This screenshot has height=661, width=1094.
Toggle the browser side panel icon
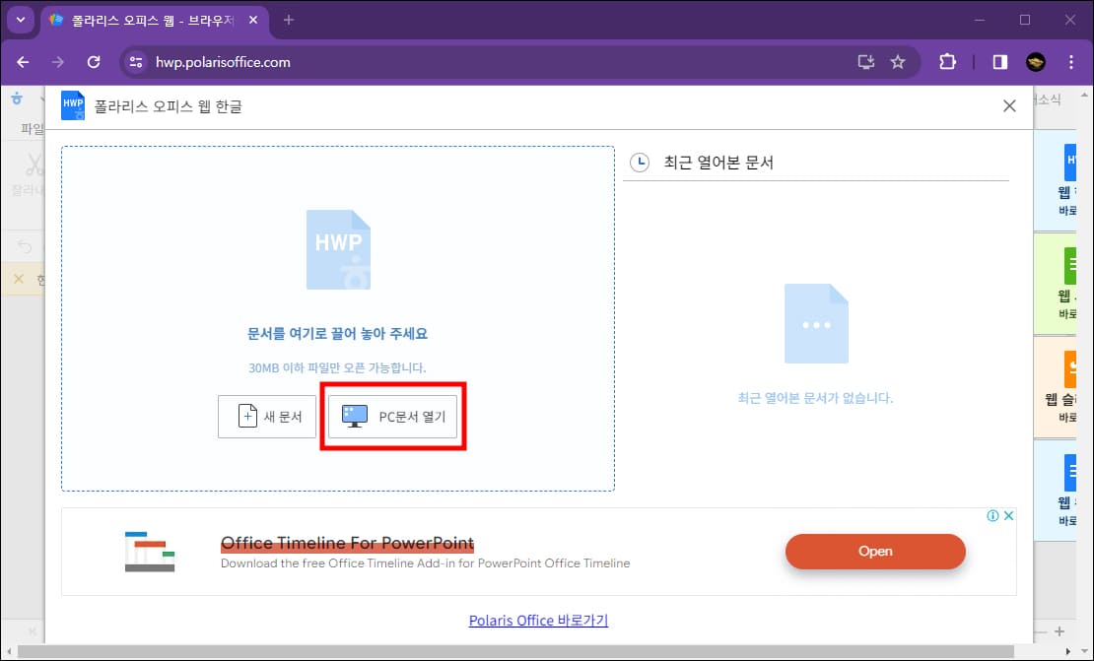[998, 61]
